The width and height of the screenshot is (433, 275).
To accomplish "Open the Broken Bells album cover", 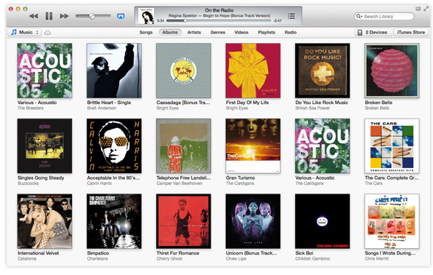I will (x=392, y=71).
